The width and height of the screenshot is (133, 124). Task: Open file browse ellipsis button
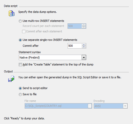90,106
